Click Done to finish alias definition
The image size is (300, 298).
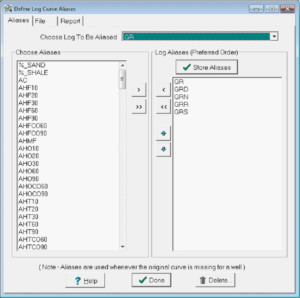point(151,280)
